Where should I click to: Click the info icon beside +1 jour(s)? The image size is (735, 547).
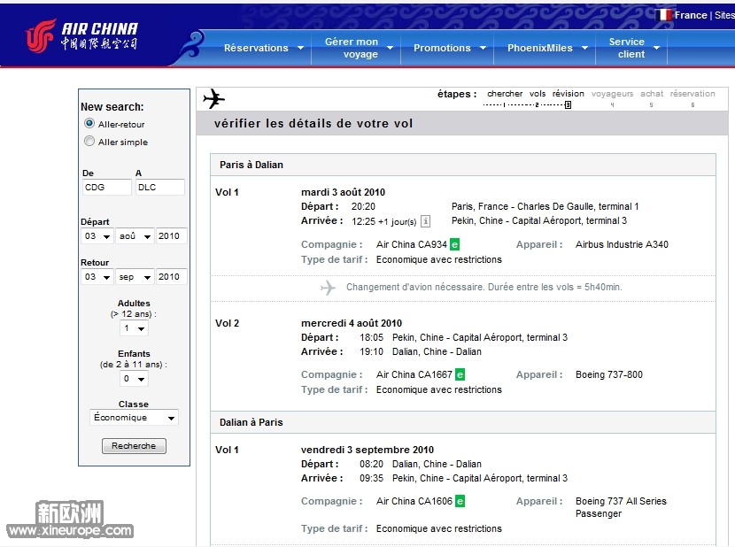[x=425, y=220]
